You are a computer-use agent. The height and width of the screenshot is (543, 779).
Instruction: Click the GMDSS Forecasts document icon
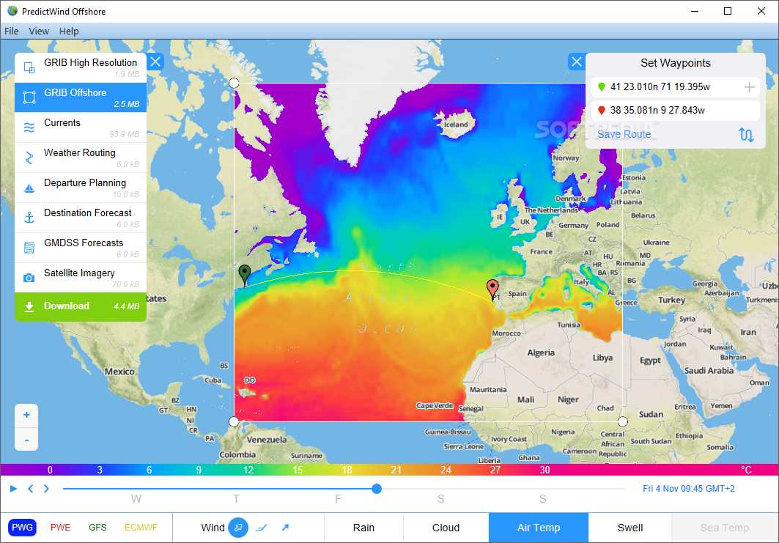click(x=29, y=248)
